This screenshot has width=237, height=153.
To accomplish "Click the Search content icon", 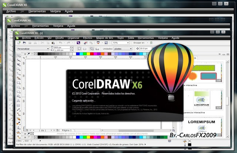I will pyautogui.click(x=79, y=43).
